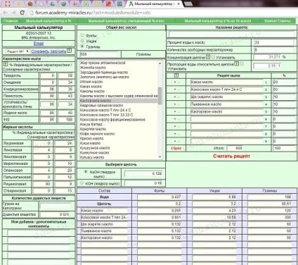Click the свободных жиров/пережир value field
This screenshot has height=265, width=298.
pyautogui.click(x=274, y=50)
